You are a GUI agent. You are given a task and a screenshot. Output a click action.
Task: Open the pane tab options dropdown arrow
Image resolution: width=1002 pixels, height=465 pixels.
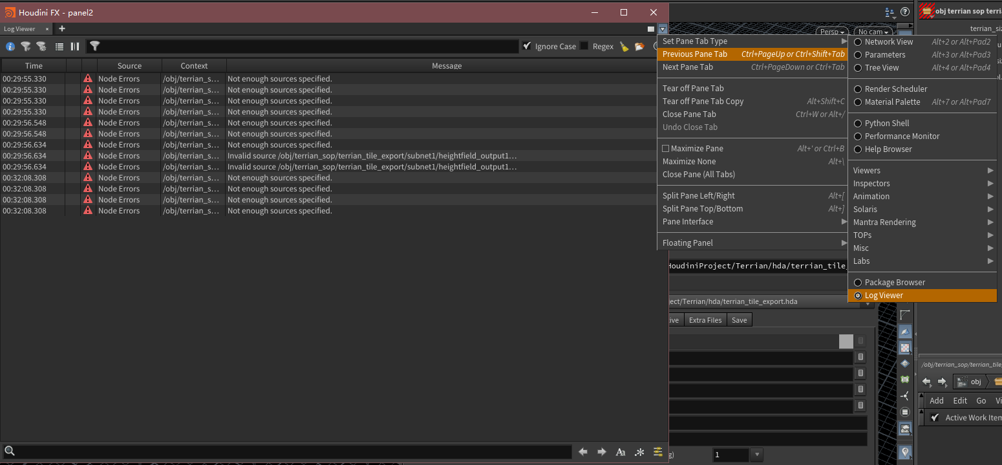coord(662,29)
